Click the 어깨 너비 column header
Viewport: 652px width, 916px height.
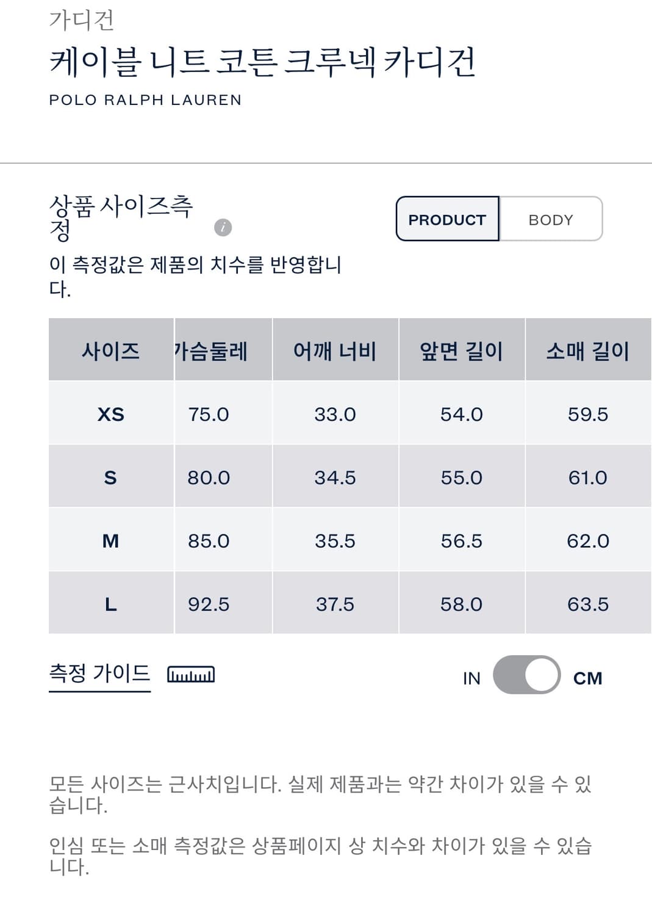click(334, 351)
